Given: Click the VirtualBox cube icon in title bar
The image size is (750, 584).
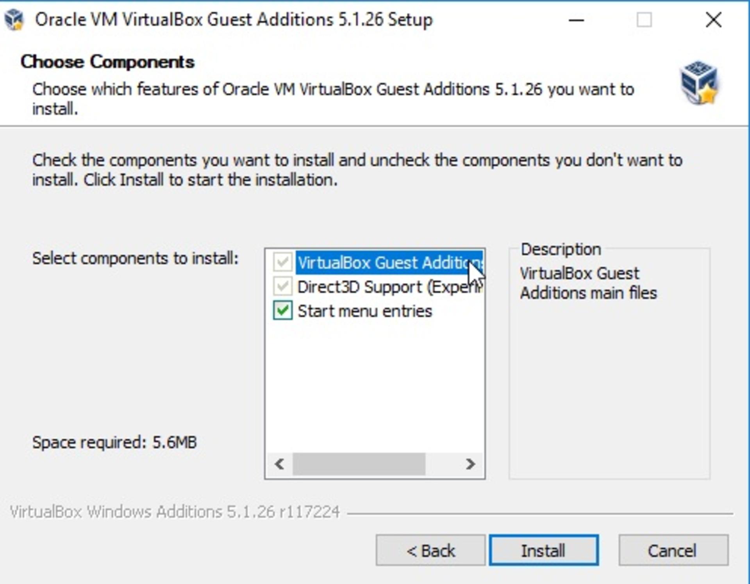Looking at the screenshot, I should click(x=14, y=20).
